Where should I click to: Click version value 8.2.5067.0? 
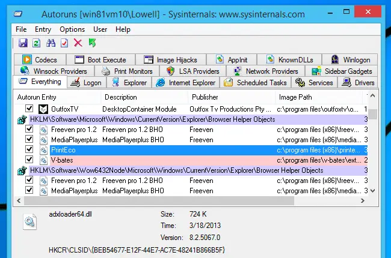point(205,238)
